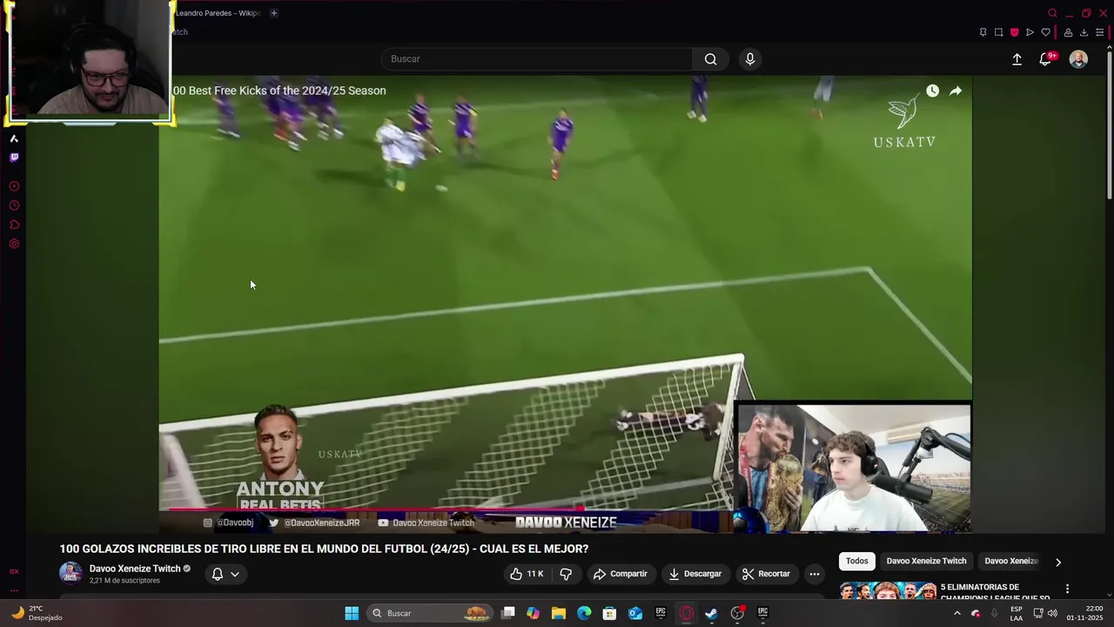The width and height of the screenshot is (1114, 627).
Task: Dislike the video
Action: point(566,574)
